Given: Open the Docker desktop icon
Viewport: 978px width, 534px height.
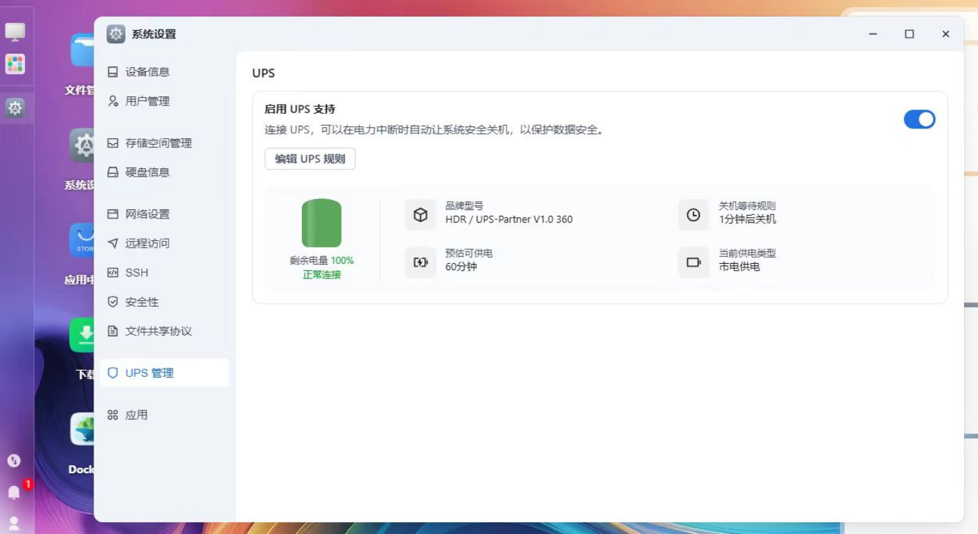Looking at the screenshot, I should coord(82,429).
